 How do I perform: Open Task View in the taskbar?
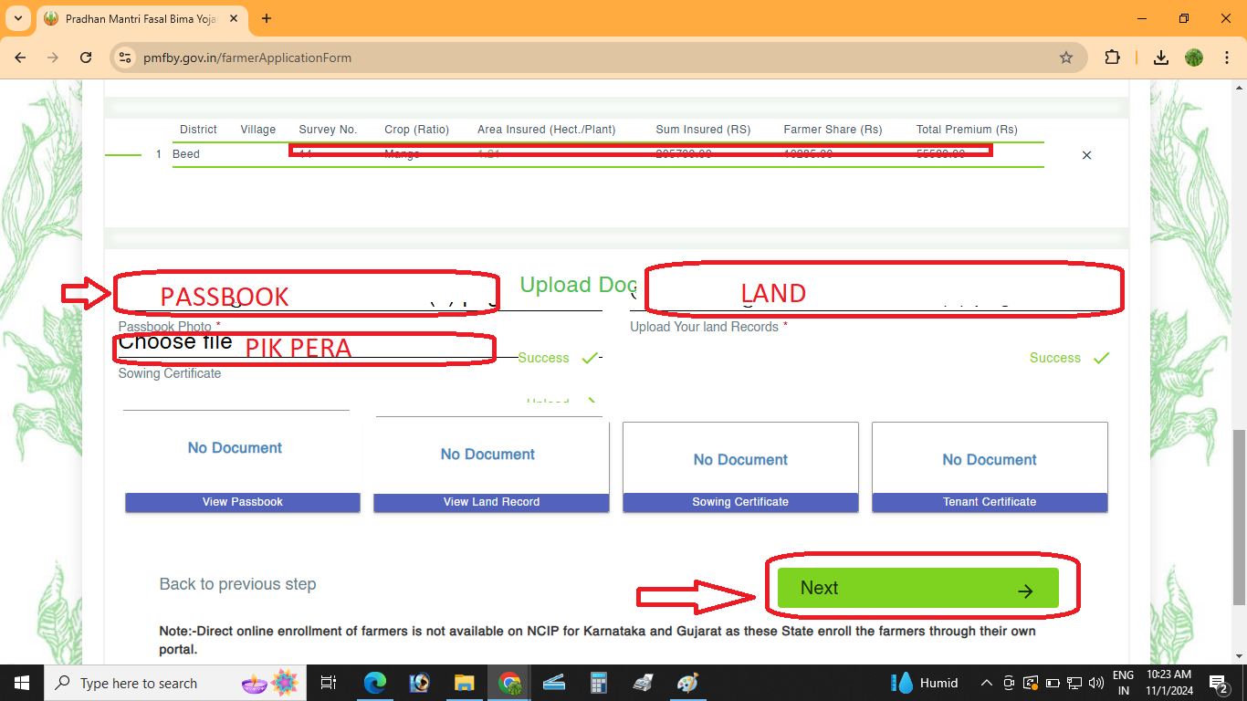point(328,683)
